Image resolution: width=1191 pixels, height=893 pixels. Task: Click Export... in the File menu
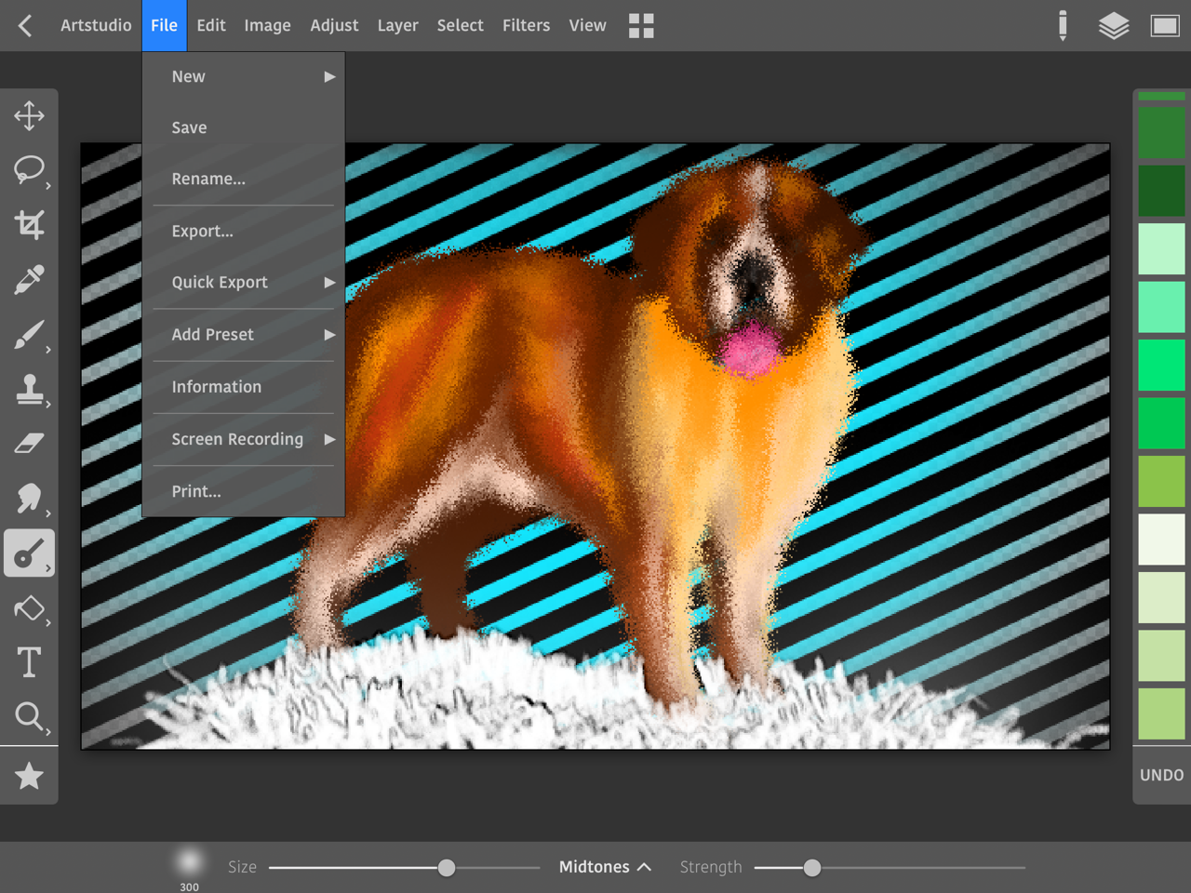[x=203, y=232]
